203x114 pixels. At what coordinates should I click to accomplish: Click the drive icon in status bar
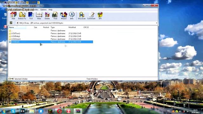10,79
